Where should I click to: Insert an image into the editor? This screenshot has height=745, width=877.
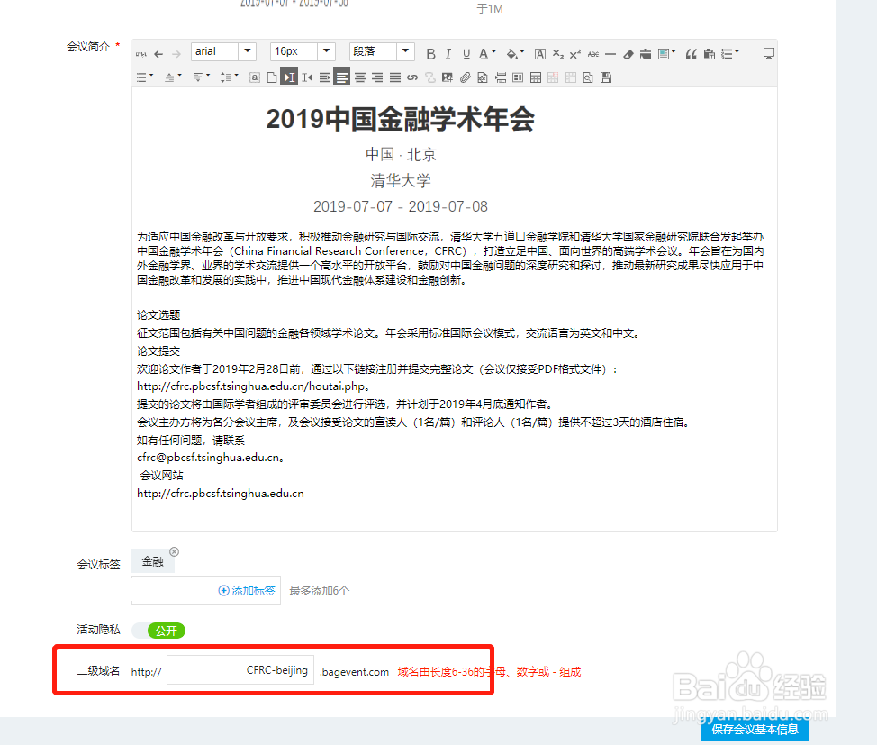point(447,77)
